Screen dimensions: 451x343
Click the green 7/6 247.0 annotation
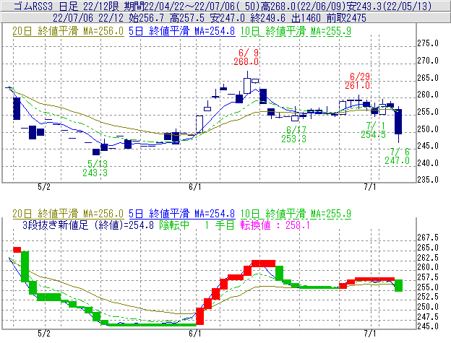tap(398, 156)
